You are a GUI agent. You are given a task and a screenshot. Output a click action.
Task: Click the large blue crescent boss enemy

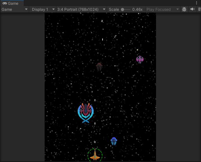click(86, 113)
